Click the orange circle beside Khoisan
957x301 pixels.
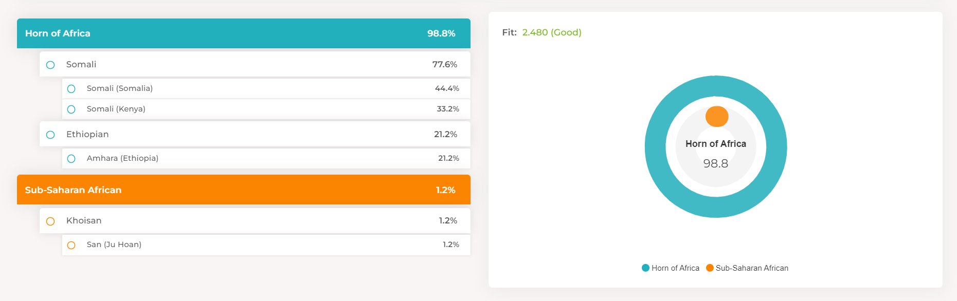pyautogui.click(x=50, y=221)
